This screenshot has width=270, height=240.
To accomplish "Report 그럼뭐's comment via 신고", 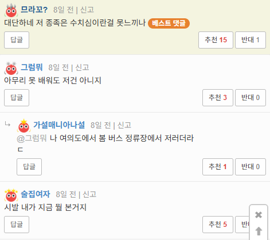I will (x=82, y=67).
